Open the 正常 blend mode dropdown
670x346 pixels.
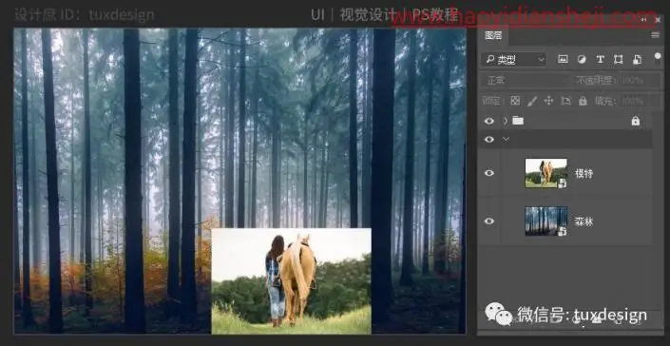coord(526,80)
